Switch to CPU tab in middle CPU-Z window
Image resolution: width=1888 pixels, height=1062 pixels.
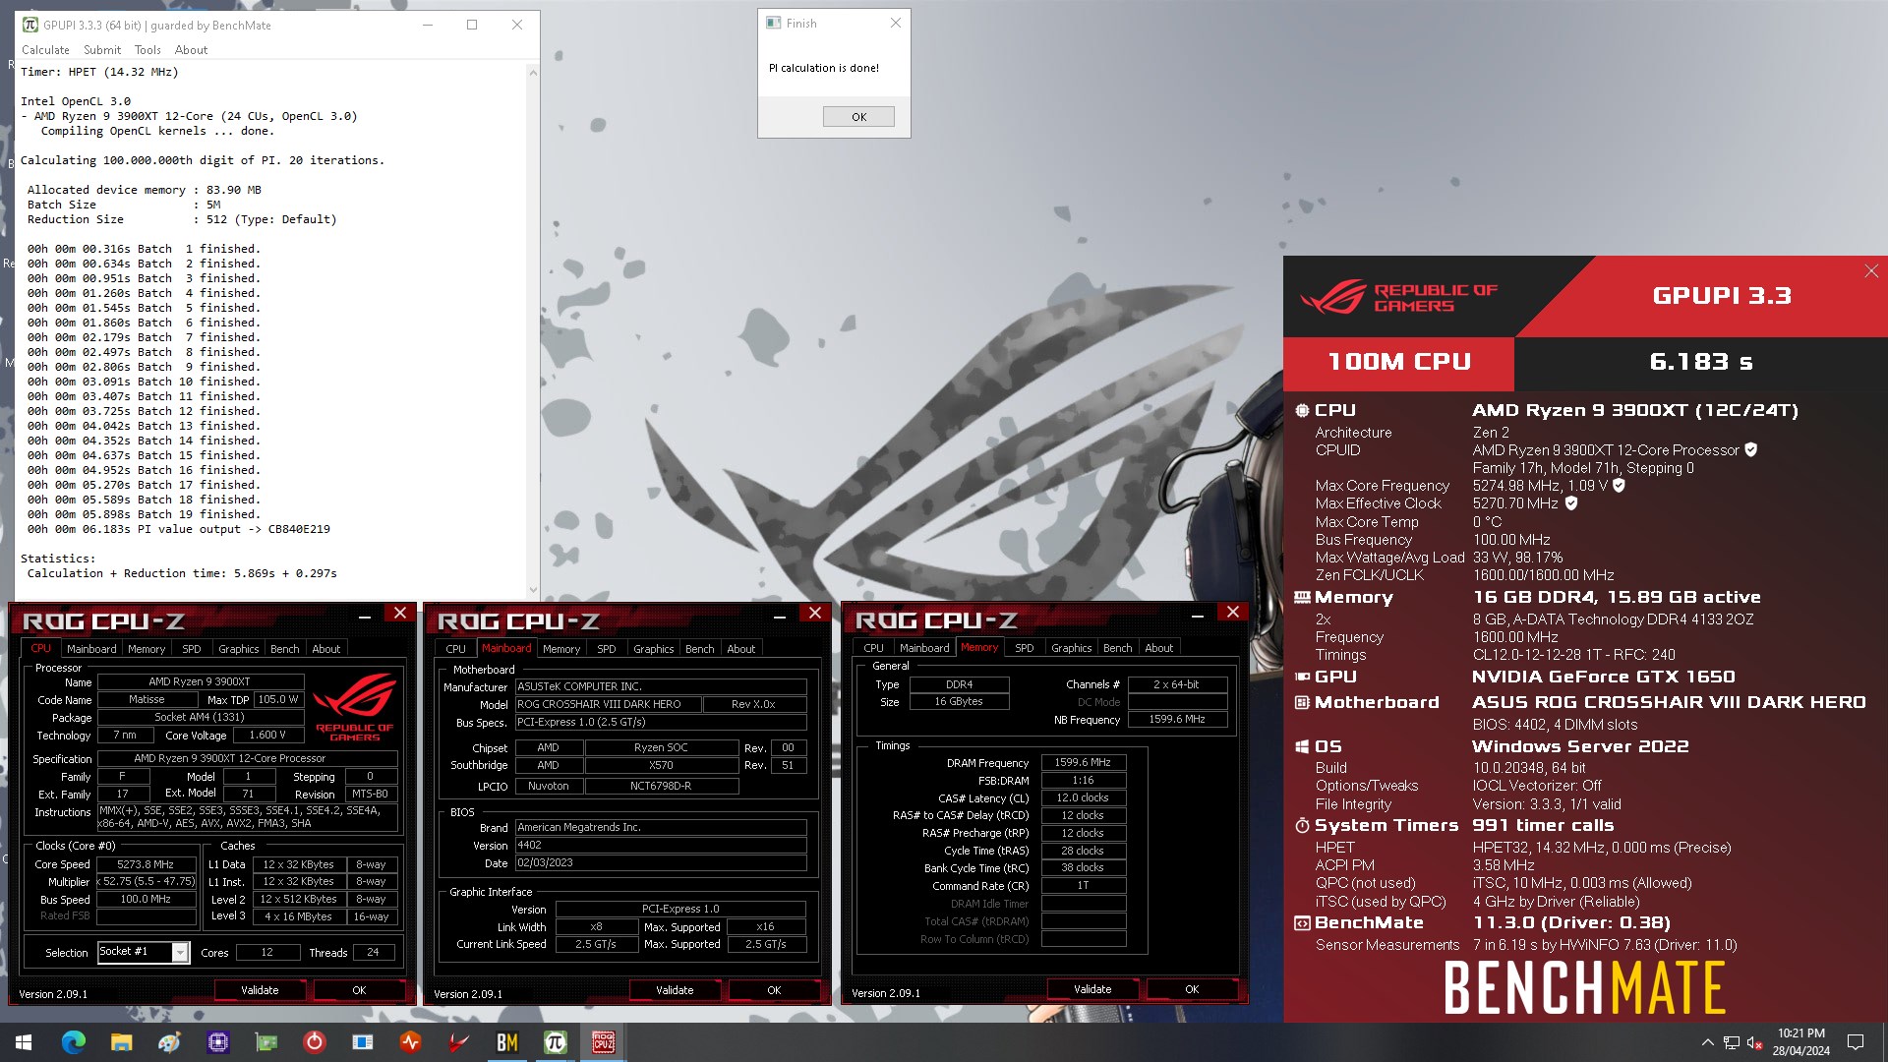456,649
